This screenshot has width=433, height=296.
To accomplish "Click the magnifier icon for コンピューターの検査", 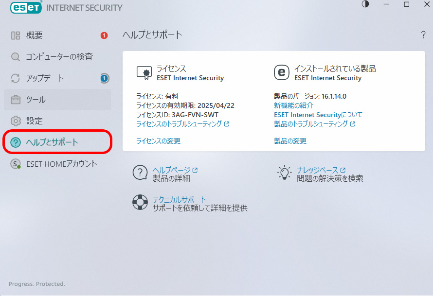I will tap(16, 57).
